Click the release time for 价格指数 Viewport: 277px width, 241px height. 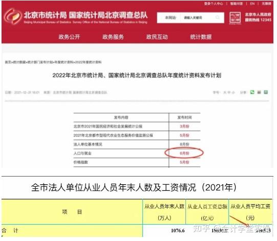tap(184, 162)
